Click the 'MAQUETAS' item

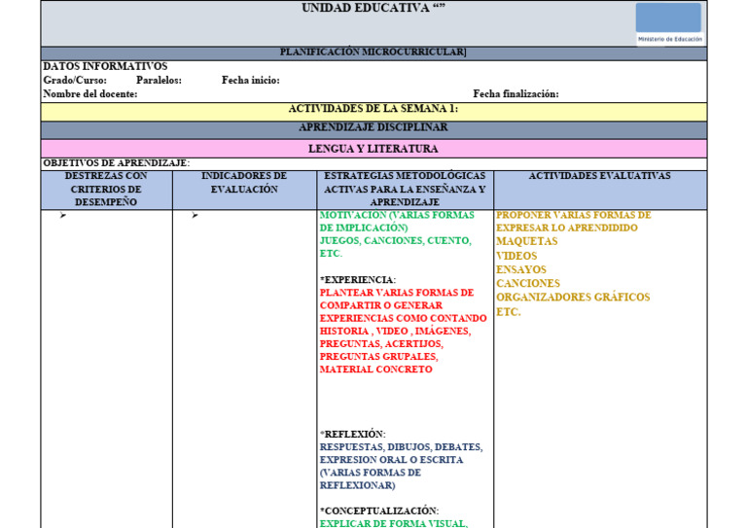527,241
